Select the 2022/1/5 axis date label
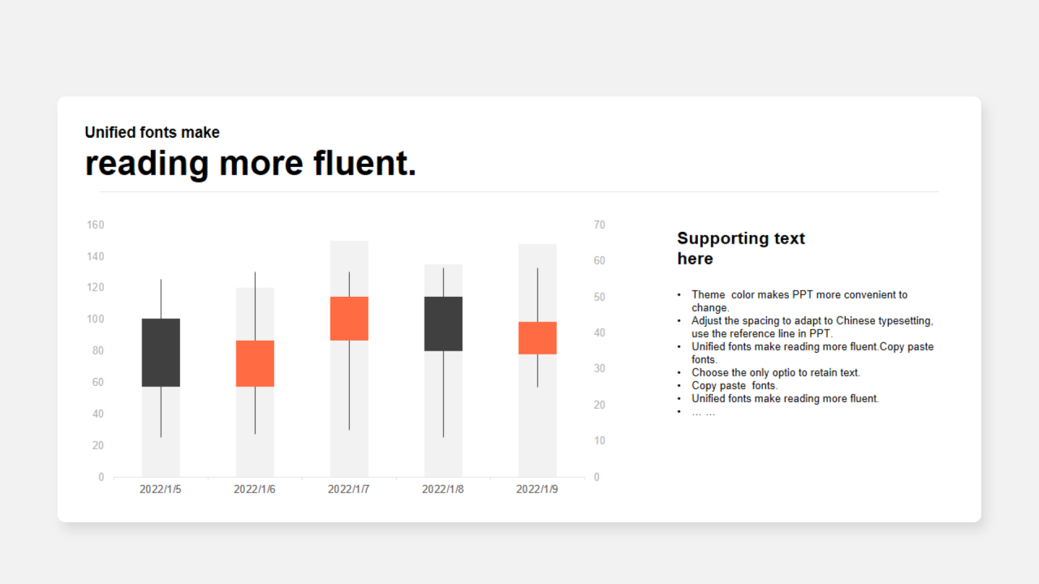The width and height of the screenshot is (1039, 584). [161, 489]
